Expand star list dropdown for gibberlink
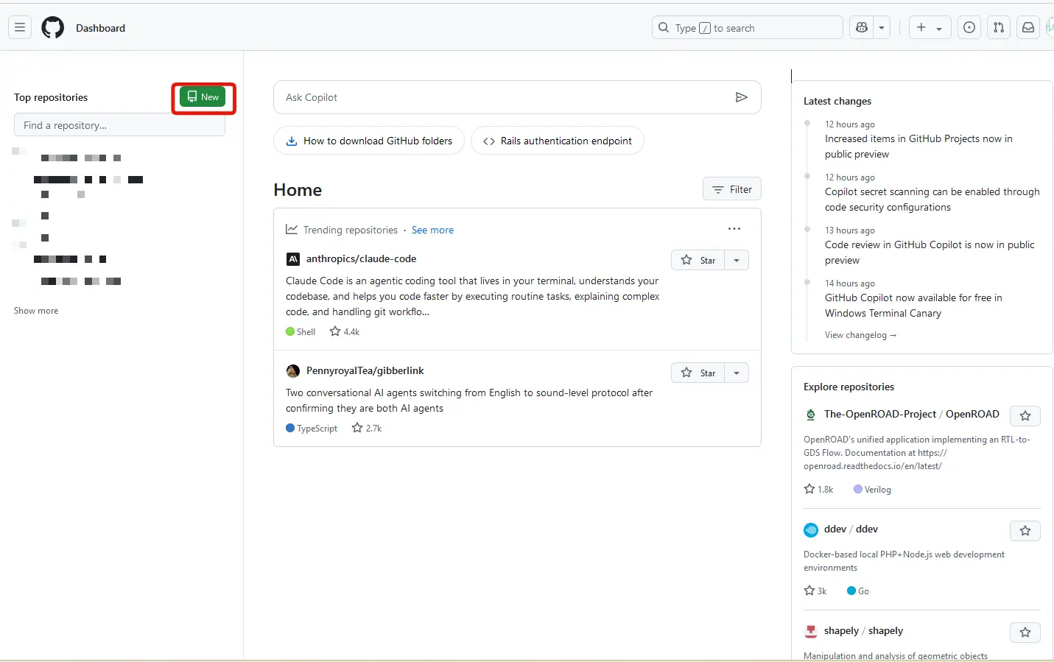 coord(737,373)
